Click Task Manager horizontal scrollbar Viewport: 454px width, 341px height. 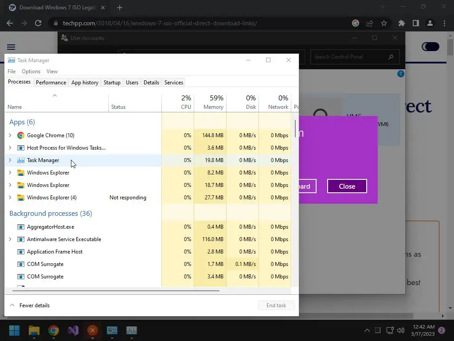point(116,290)
